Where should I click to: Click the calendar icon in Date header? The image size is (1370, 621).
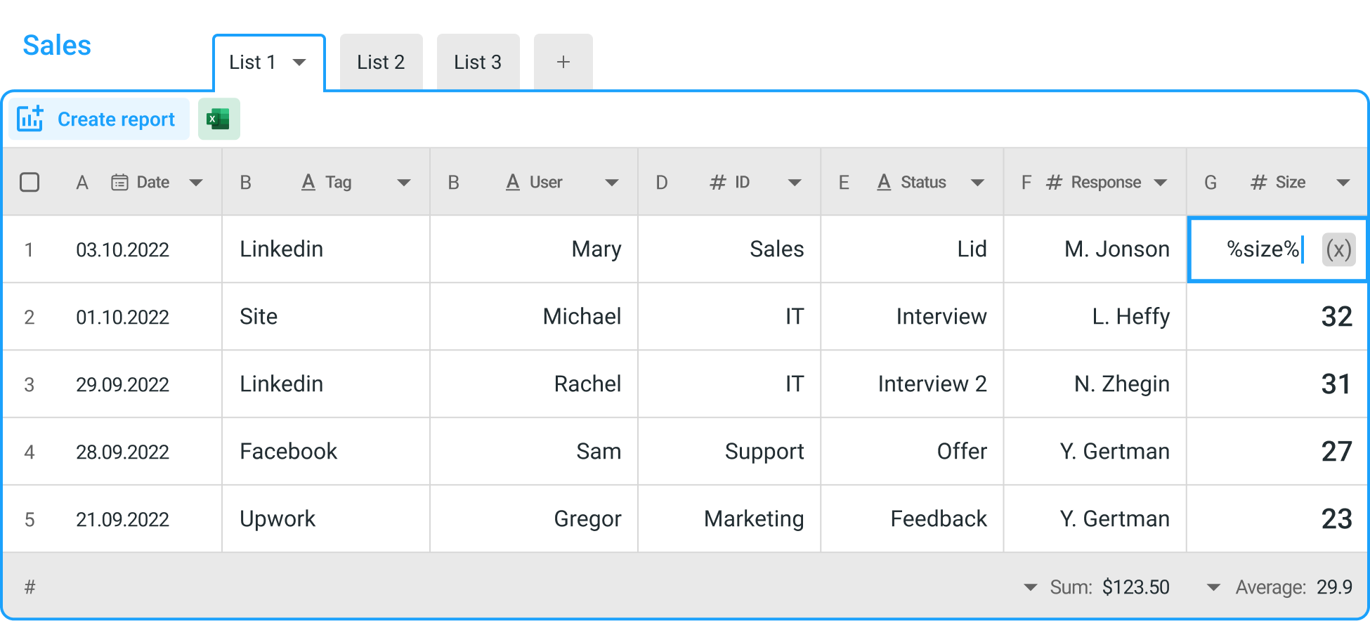pyautogui.click(x=120, y=183)
